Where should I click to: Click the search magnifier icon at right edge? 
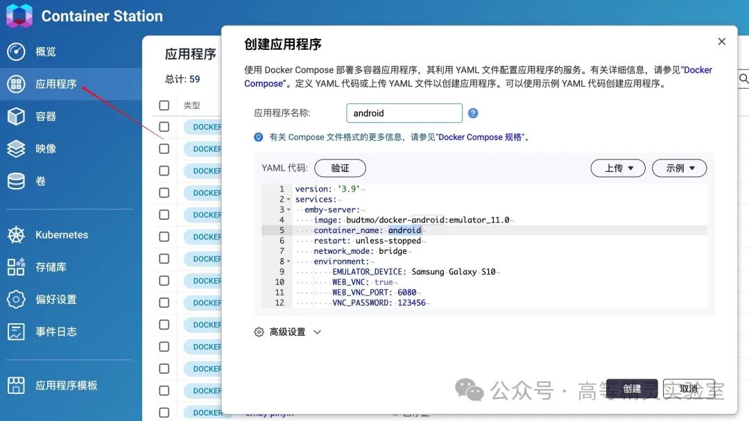(x=743, y=78)
